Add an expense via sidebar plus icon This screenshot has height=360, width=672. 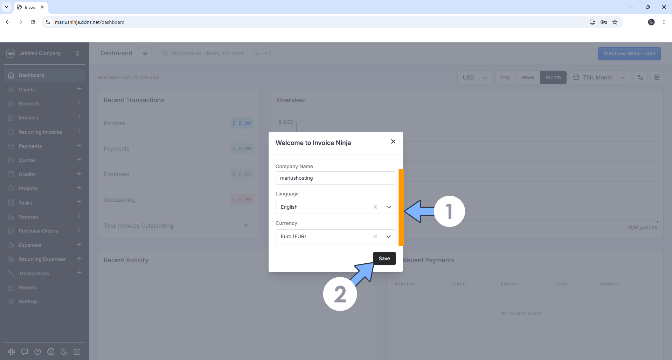tap(79, 244)
